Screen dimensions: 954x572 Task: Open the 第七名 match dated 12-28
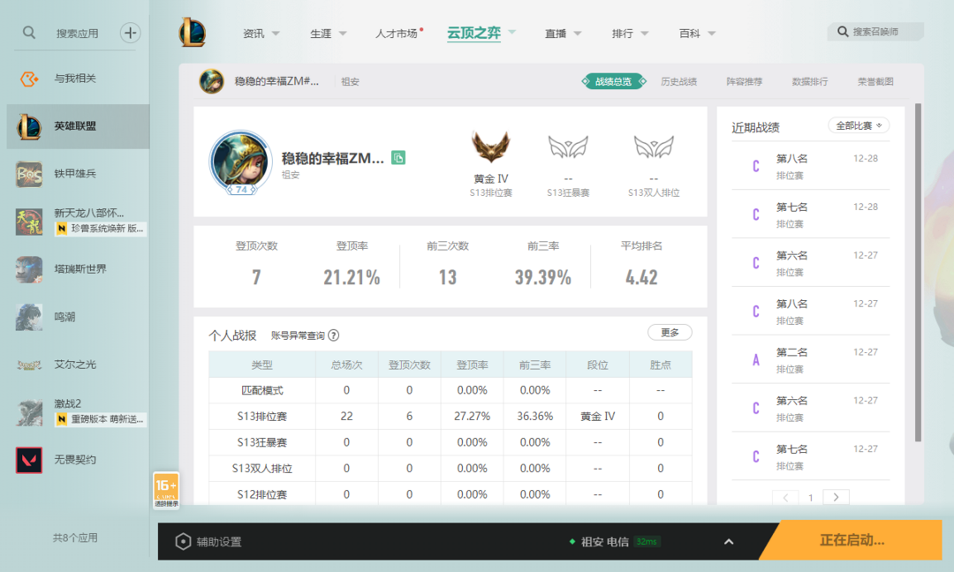pos(810,214)
